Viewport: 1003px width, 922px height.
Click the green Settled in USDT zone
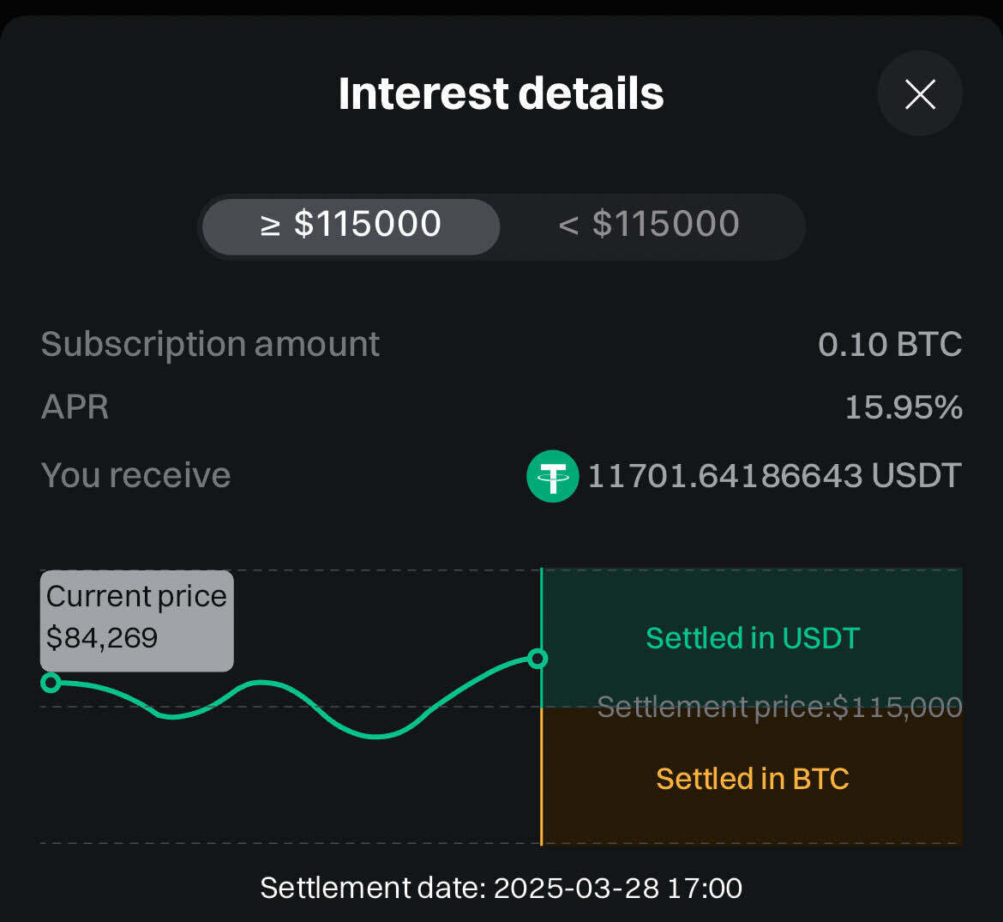[752, 638]
